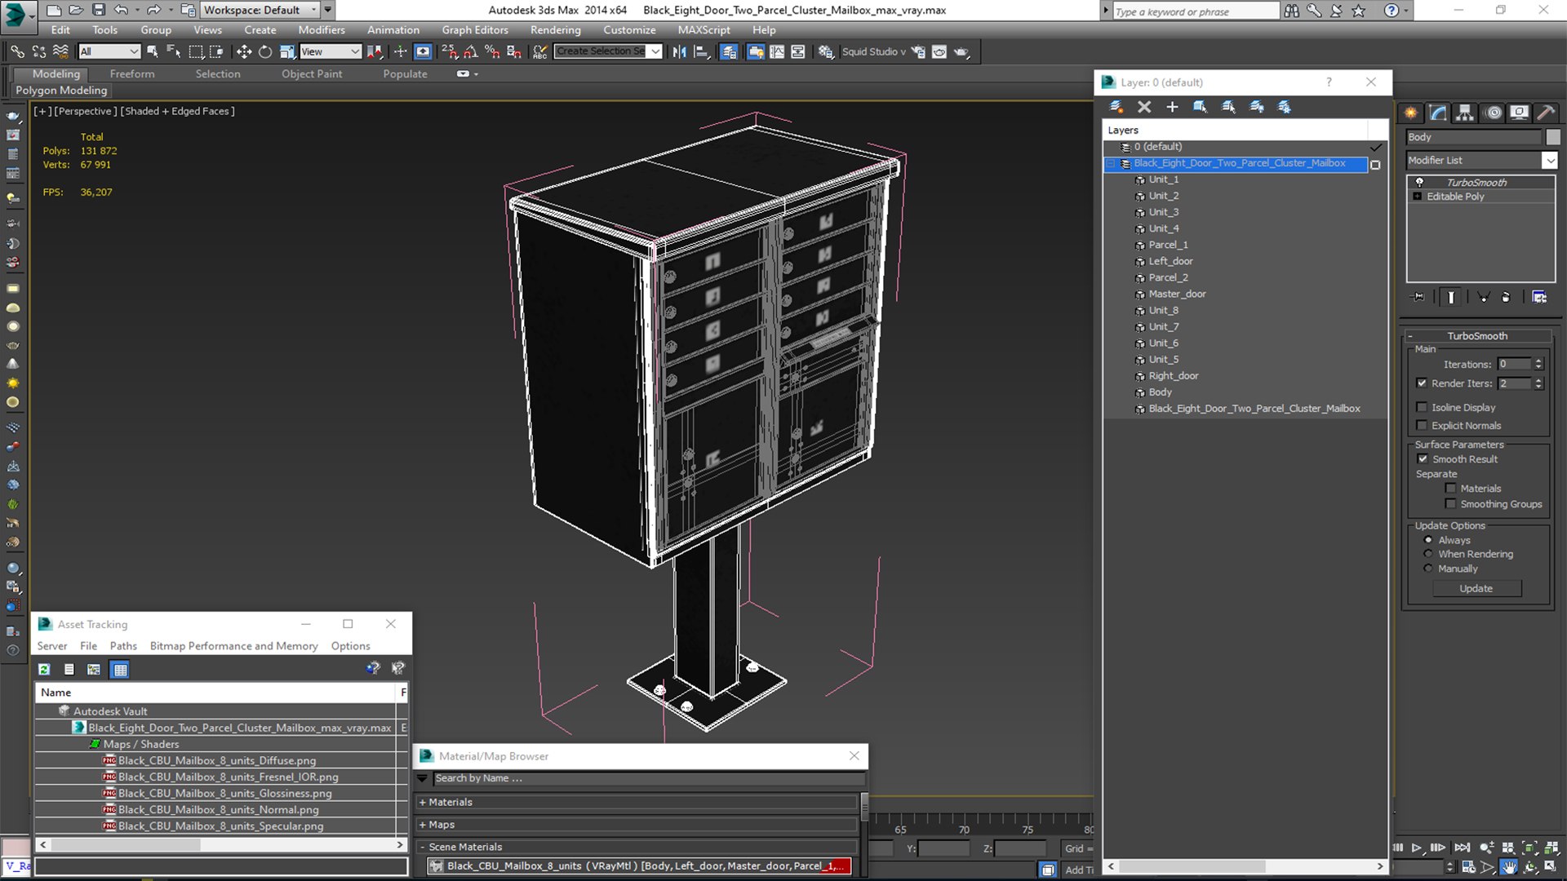
Task: Click the Percent Snap toggle icon
Action: click(491, 51)
